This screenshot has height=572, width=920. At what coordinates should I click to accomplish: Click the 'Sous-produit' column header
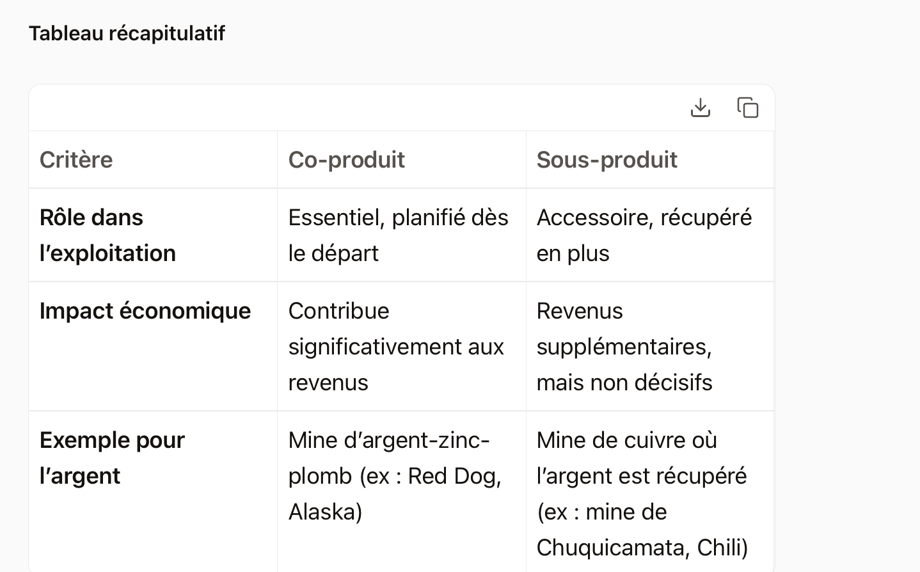pos(607,160)
